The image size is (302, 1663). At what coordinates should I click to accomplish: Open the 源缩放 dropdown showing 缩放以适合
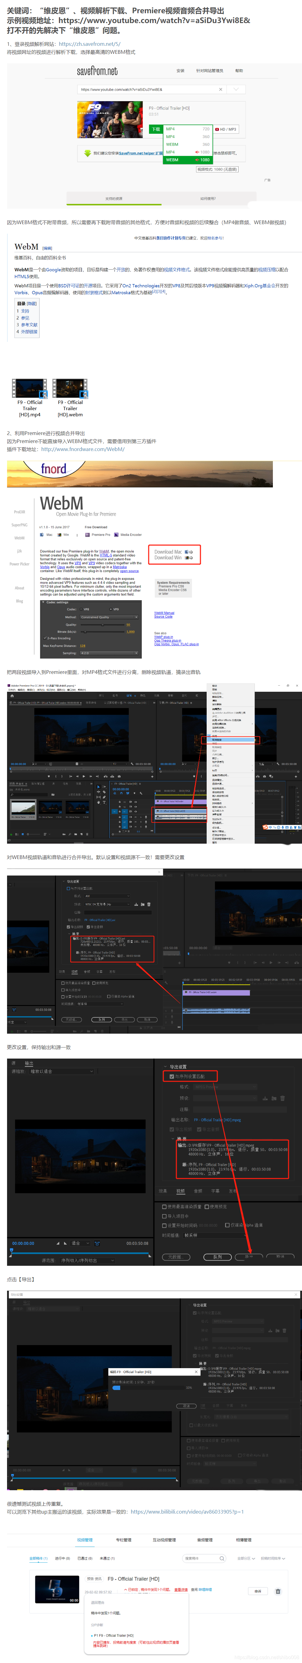point(62,1072)
